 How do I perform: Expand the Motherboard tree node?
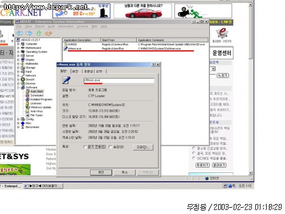click(x=18, y=48)
